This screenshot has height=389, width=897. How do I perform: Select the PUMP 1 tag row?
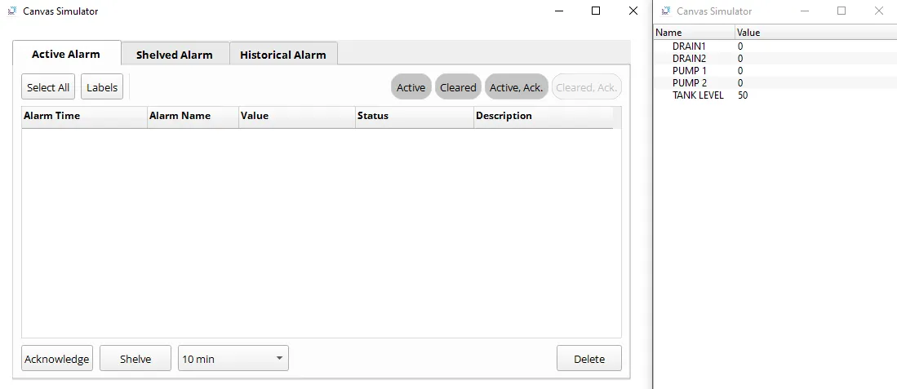click(690, 71)
